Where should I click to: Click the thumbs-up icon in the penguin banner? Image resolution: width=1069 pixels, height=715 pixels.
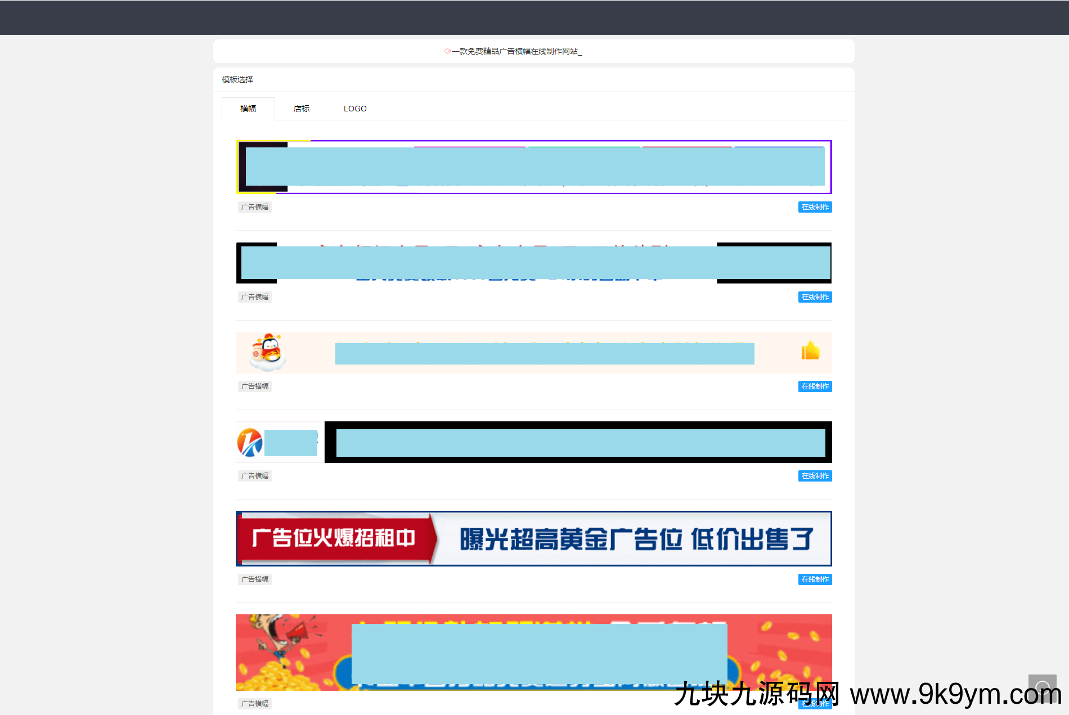810,351
